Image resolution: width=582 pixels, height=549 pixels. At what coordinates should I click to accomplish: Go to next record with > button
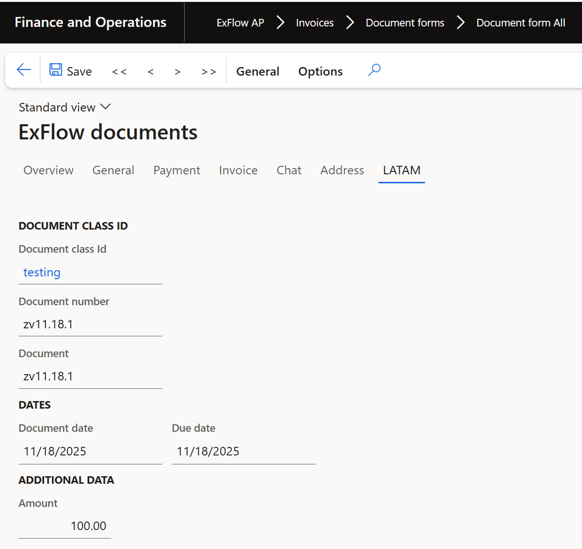(177, 71)
